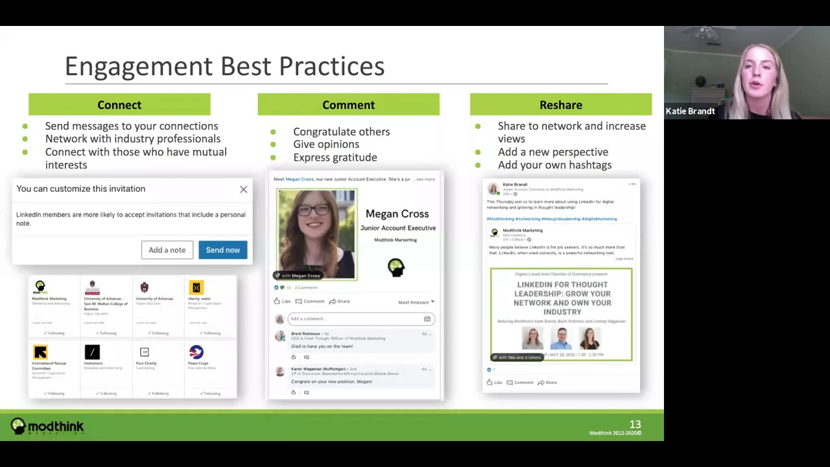830x467 pixels.
Task: Like Karen Wagaman's comment
Action: [293, 392]
